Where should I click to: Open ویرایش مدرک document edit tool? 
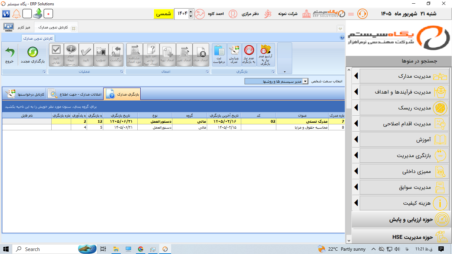tap(234, 55)
